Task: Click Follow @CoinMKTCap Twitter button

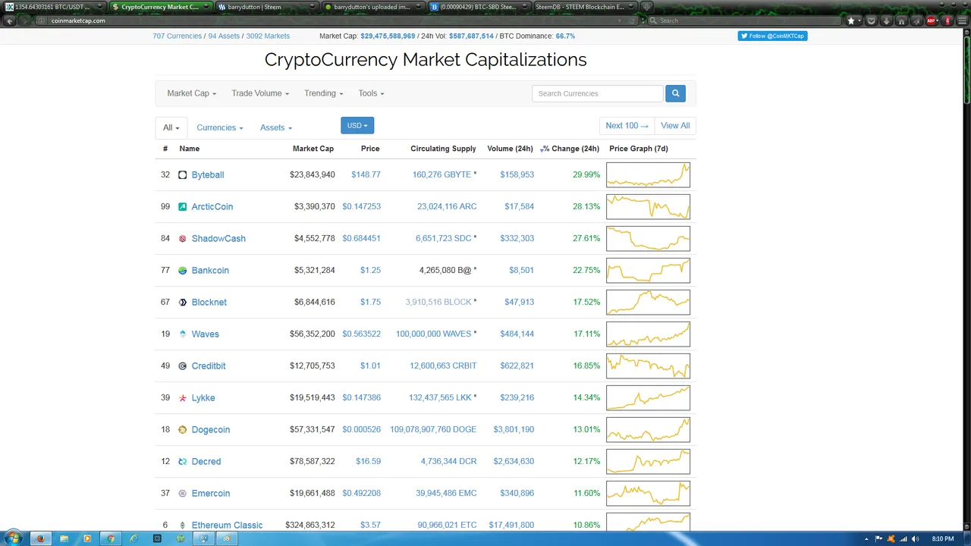Action: click(772, 36)
